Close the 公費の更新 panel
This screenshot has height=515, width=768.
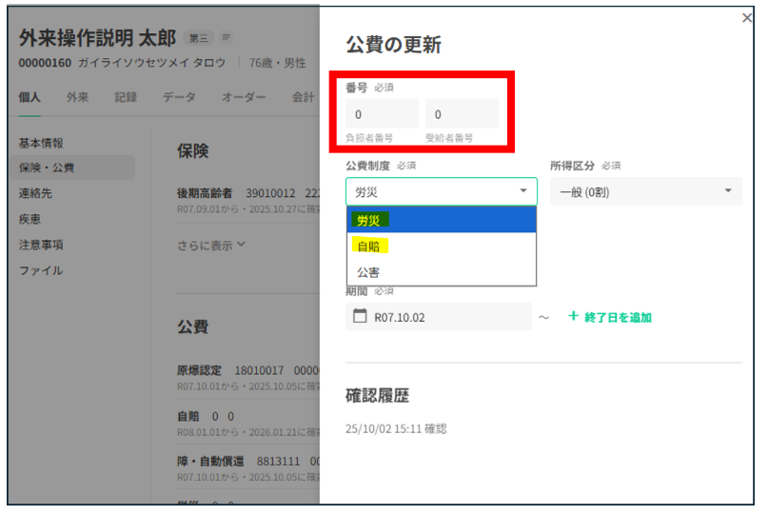click(746, 18)
